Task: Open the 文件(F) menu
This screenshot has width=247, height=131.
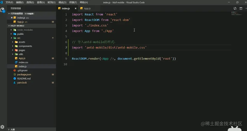Action: point(9,3)
